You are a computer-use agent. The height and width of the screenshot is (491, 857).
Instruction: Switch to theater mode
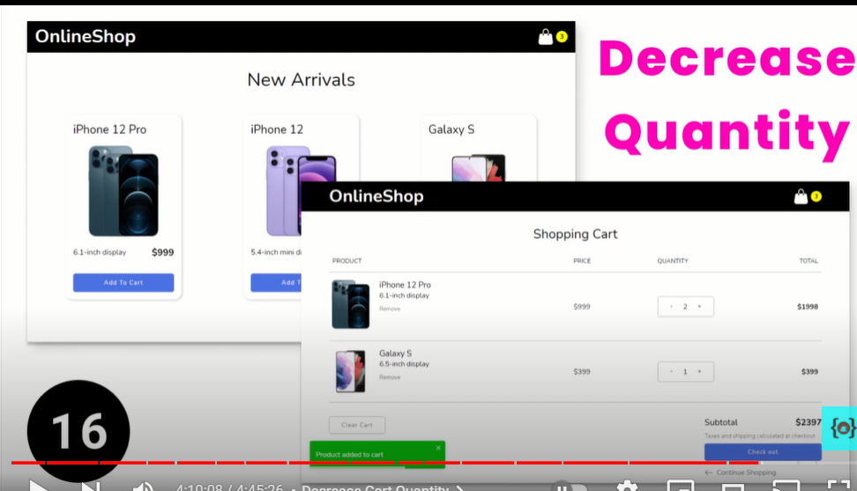(733, 486)
